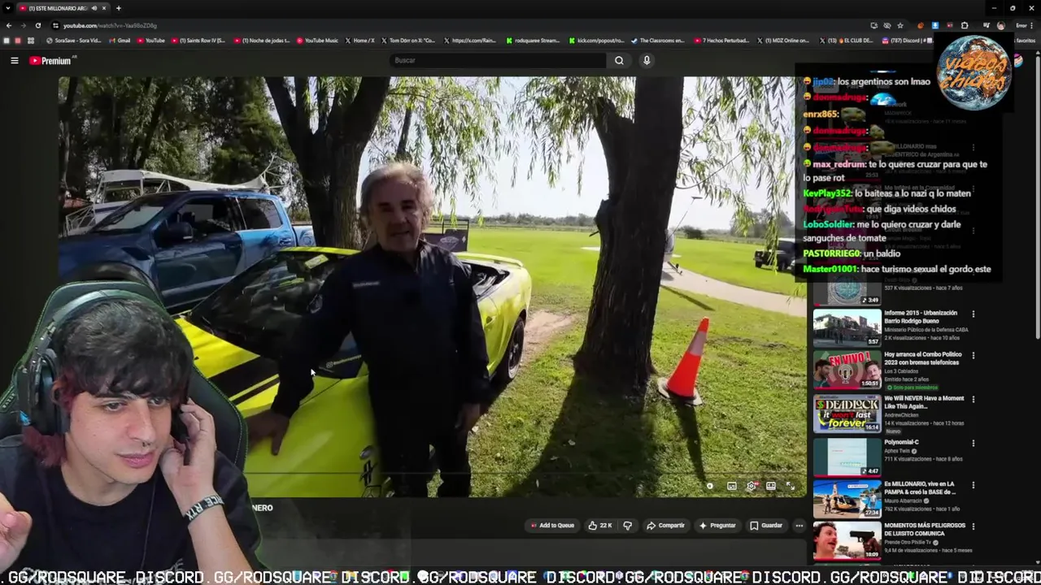1041x585 pixels.
Task: Open the Combo Político EN VIVO thumbnail
Action: click(x=847, y=370)
